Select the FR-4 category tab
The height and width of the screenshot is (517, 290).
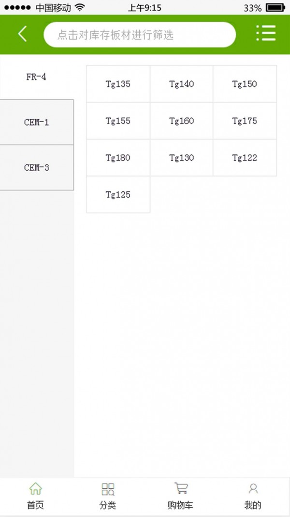[x=36, y=77]
